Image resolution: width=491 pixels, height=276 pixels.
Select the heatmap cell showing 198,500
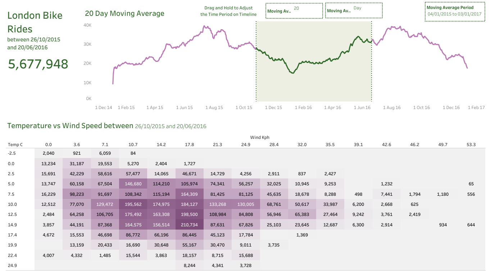point(190,215)
